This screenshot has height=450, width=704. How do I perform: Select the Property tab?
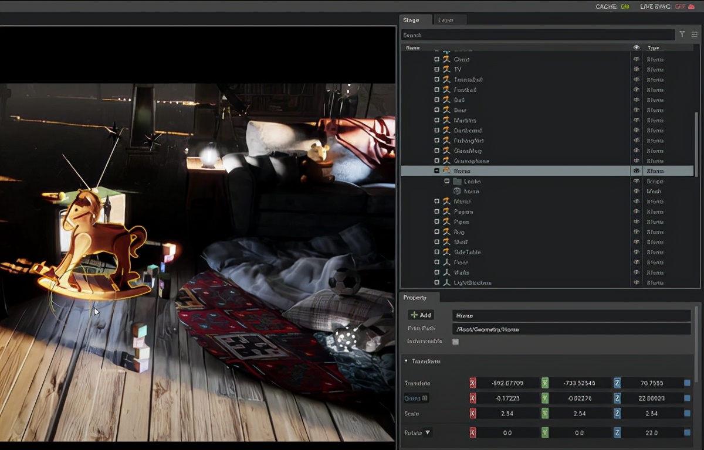click(x=415, y=298)
